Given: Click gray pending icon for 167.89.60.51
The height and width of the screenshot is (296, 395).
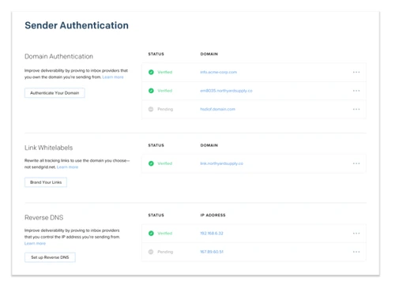Looking at the screenshot, I should pos(151,252).
